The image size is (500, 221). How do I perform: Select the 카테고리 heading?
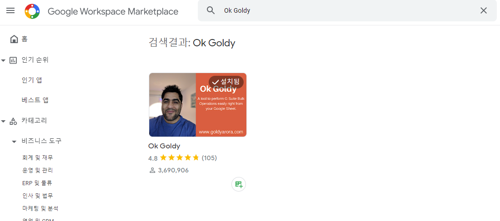[34, 121]
